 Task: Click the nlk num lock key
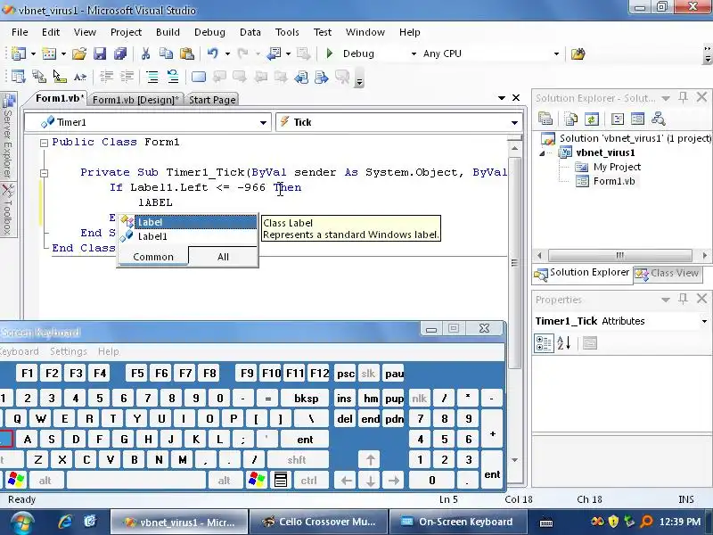pos(419,399)
